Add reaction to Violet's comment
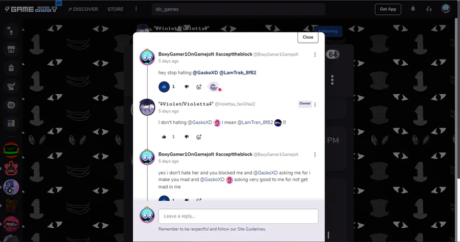Image resolution: width=460 pixels, height=242 pixels. pos(199,137)
